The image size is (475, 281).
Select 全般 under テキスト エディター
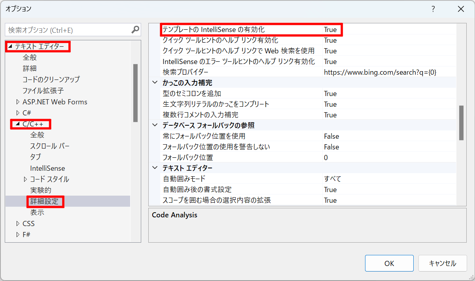tap(30, 58)
